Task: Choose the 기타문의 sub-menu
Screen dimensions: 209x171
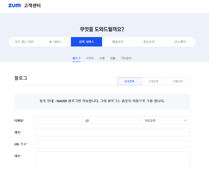Action: [126, 58]
